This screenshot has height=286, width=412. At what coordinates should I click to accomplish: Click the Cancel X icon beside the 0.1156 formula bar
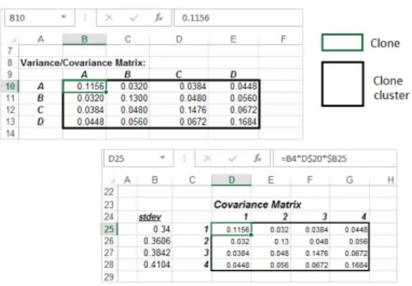pyautogui.click(x=109, y=18)
